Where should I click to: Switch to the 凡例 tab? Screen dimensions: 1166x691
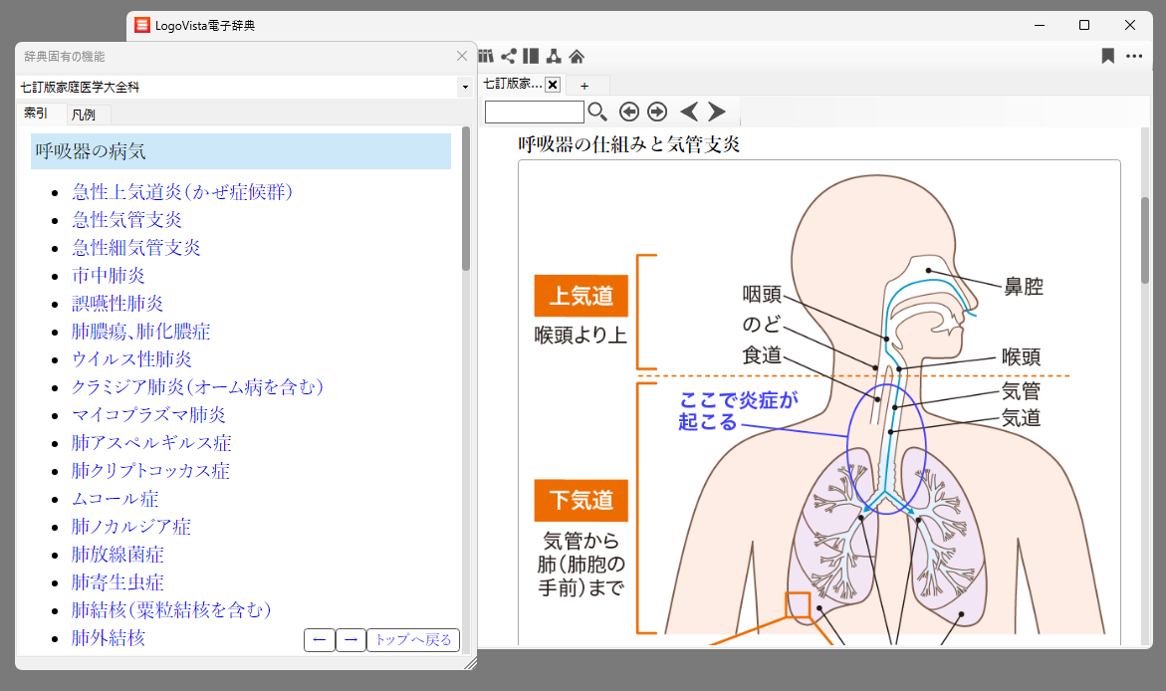pos(84,115)
